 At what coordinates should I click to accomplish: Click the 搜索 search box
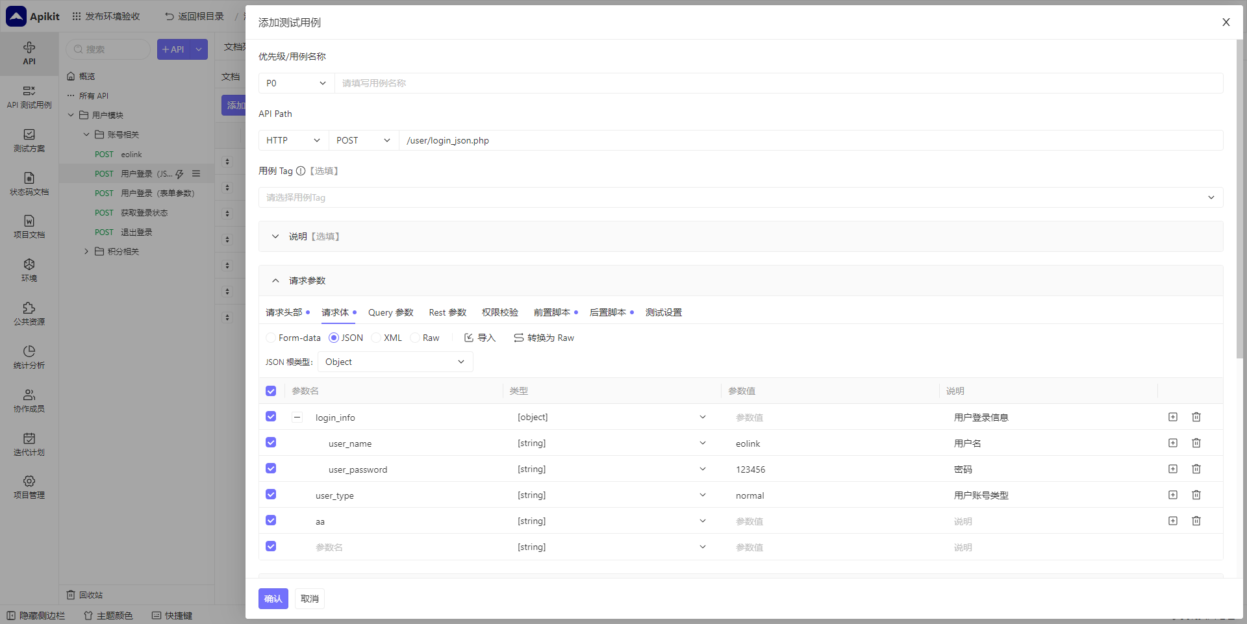108,49
